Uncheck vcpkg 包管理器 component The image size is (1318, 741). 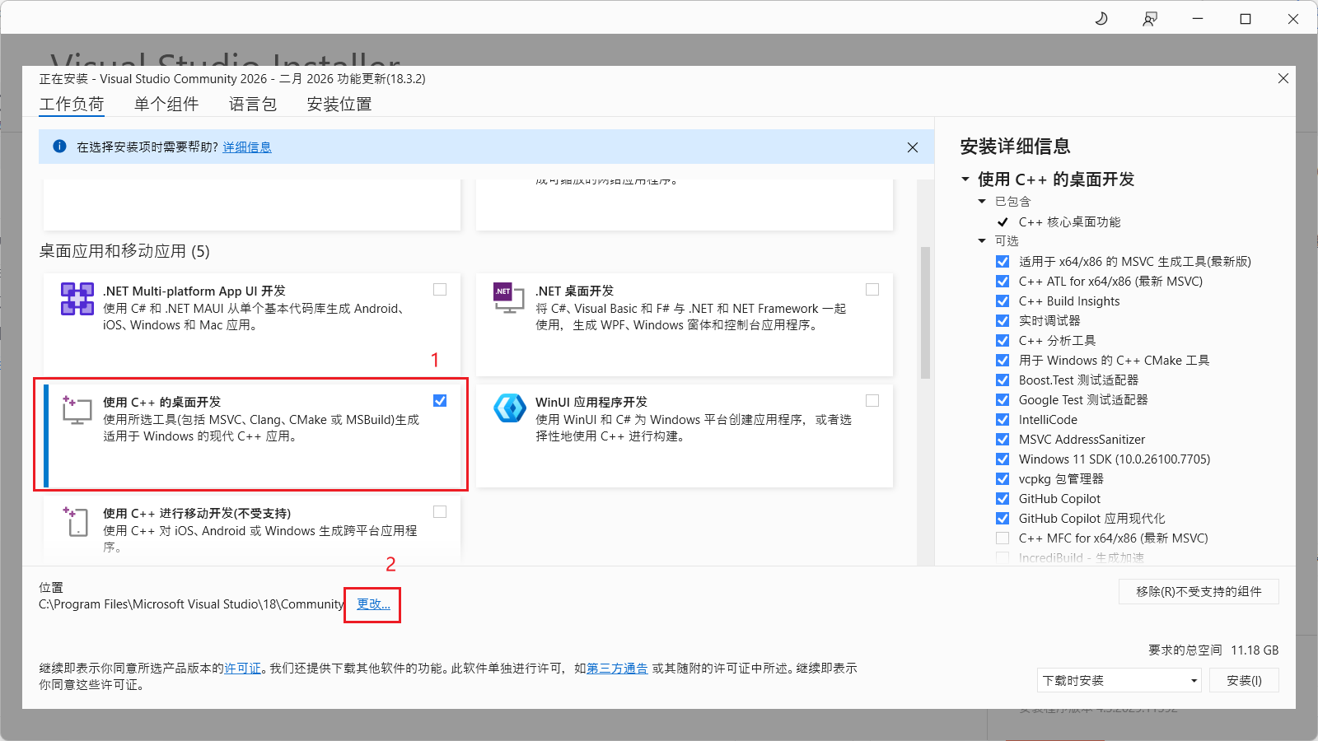tap(1003, 479)
